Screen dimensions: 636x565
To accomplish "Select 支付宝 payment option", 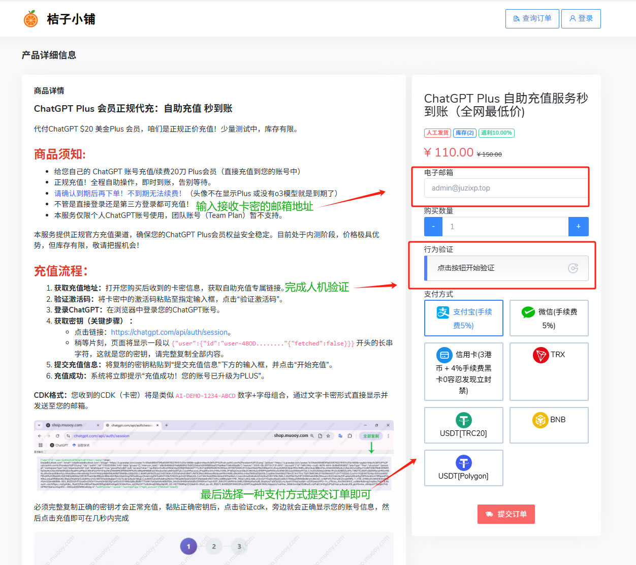I will click(x=464, y=318).
